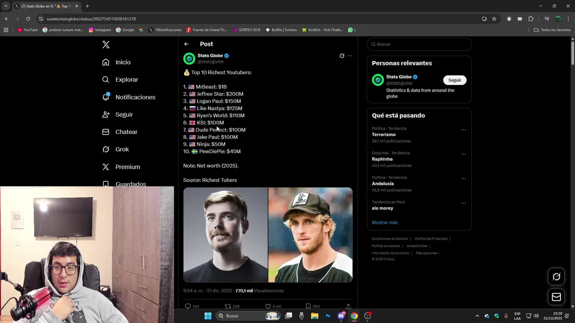Open the Windows Start menu
Viewport: 575px width, 323px height.
click(208, 316)
